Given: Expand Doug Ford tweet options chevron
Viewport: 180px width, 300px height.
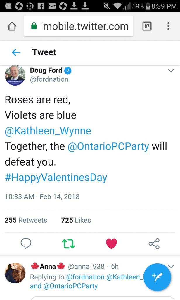Looking at the screenshot, I should coord(171,70).
